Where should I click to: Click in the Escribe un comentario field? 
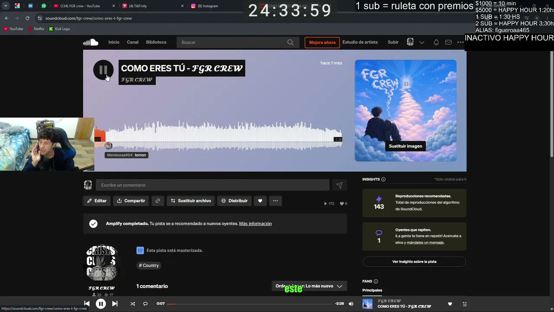point(213,185)
